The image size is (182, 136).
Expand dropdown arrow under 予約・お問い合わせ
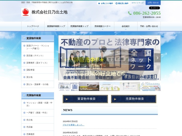coord(149,30)
